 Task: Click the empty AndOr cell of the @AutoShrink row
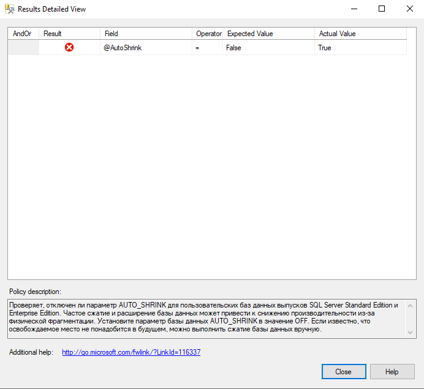point(23,48)
